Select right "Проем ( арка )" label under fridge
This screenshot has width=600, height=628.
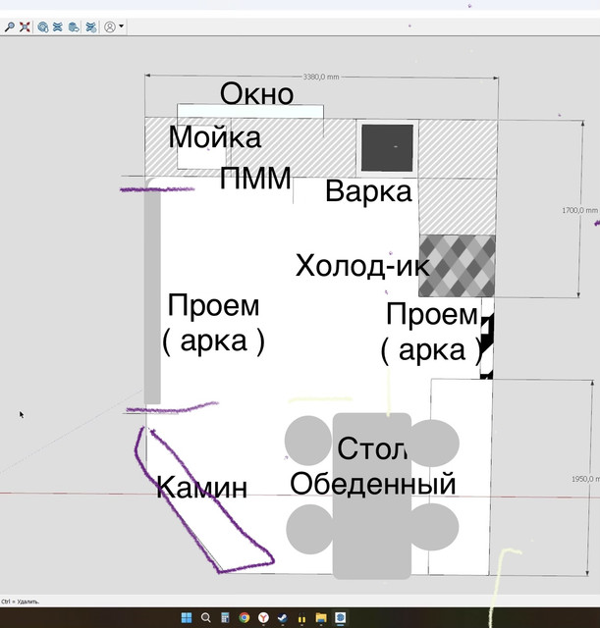(x=432, y=333)
